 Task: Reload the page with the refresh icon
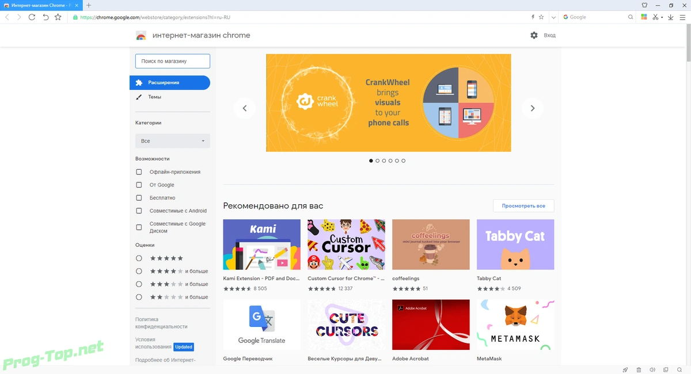coord(32,17)
